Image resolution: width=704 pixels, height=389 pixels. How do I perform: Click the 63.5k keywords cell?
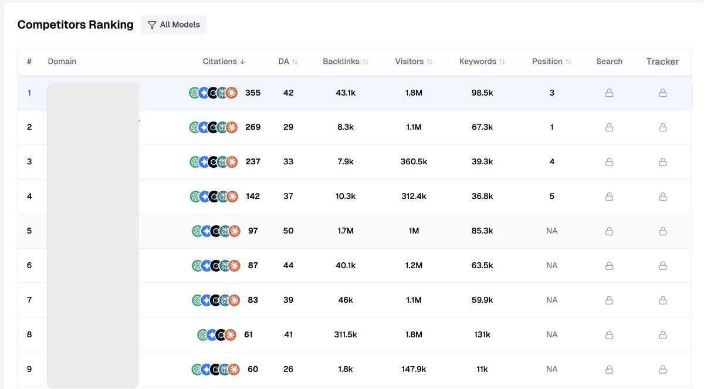pyautogui.click(x=482, y=266)
